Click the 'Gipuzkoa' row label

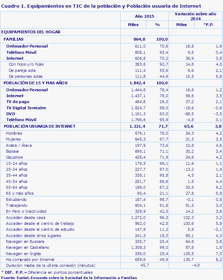point(14,157)
